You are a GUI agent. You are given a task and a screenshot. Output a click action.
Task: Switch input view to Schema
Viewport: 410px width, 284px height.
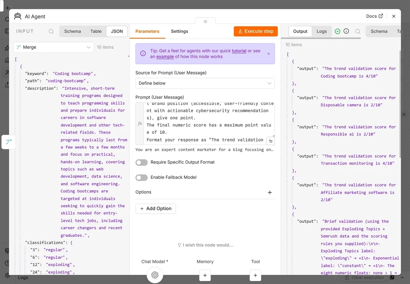coord(72,31)
